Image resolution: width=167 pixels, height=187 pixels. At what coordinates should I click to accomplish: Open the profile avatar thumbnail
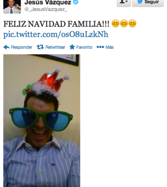(x=12, y=6)
